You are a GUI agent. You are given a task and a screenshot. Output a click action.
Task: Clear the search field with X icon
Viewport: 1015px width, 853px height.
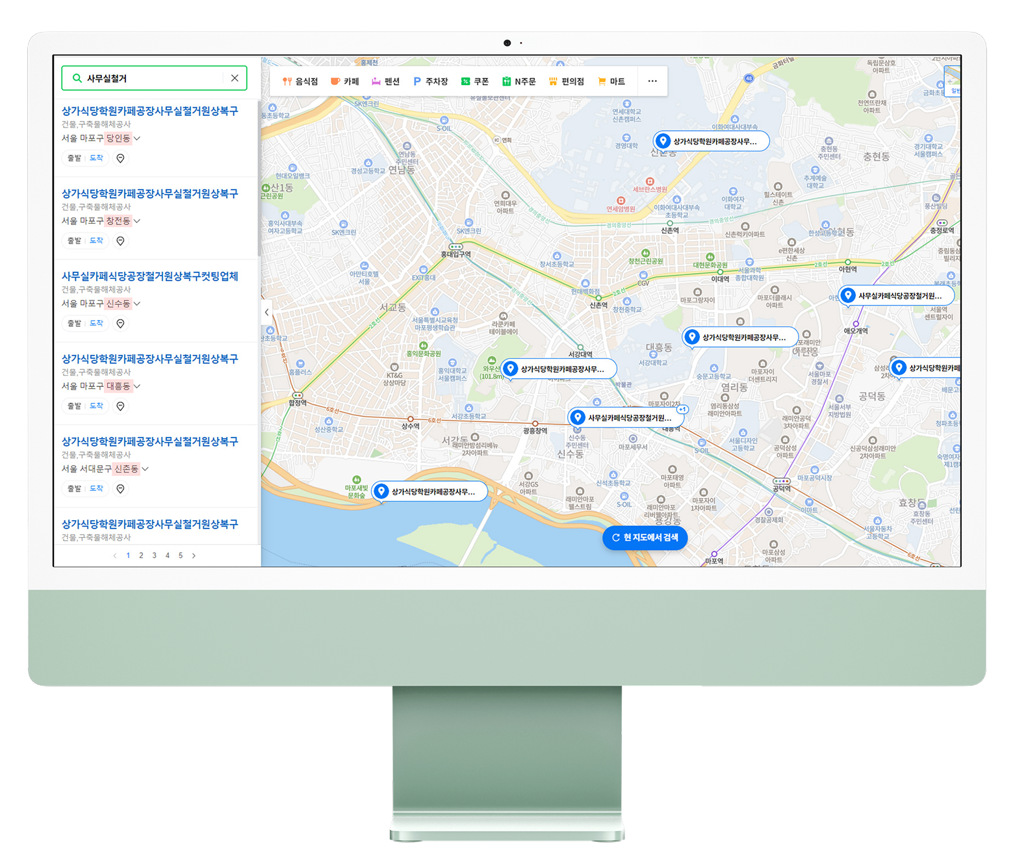point(235,78)
